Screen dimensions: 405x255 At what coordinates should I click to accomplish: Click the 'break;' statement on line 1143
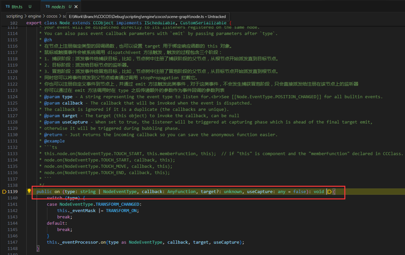coord(65,217)
